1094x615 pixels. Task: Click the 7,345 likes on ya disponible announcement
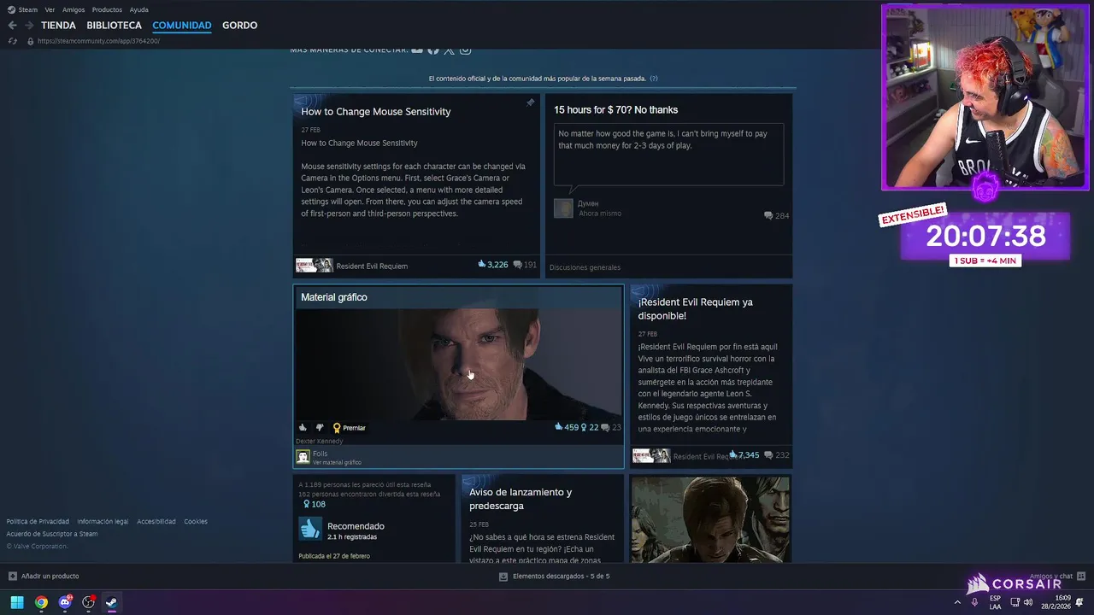click(744, 455)
